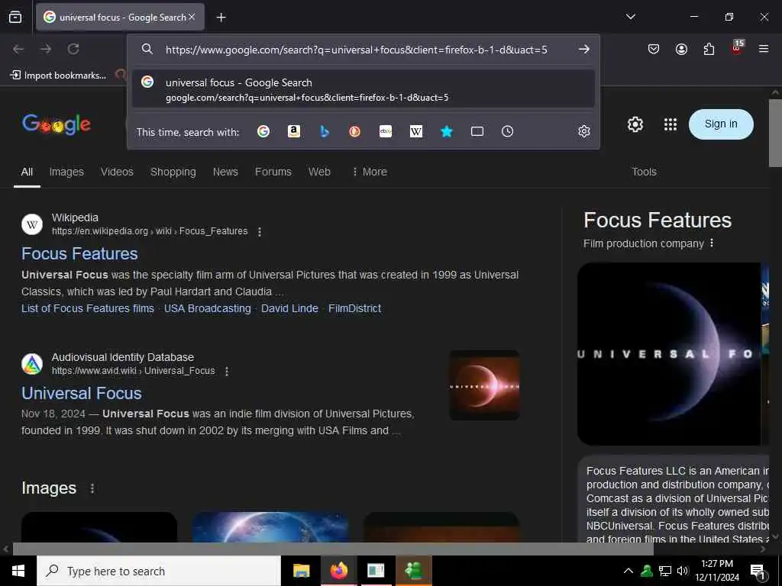
Task: Click Import bookmarks toolbar item
Action: (59, 76)
